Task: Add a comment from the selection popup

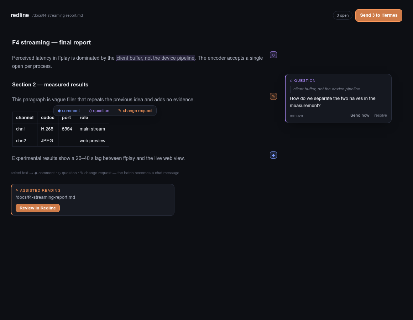Action: [x=68, y=111]
